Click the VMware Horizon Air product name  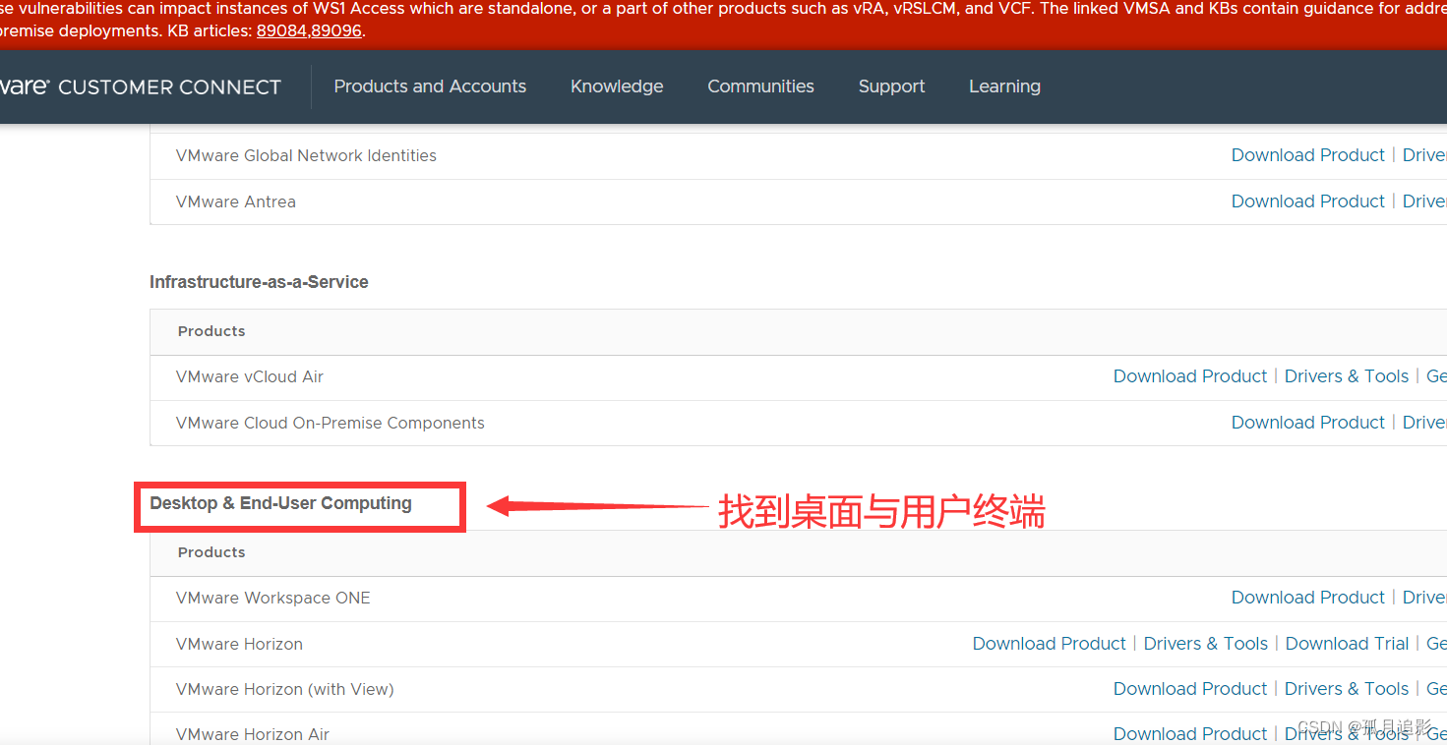253,734
